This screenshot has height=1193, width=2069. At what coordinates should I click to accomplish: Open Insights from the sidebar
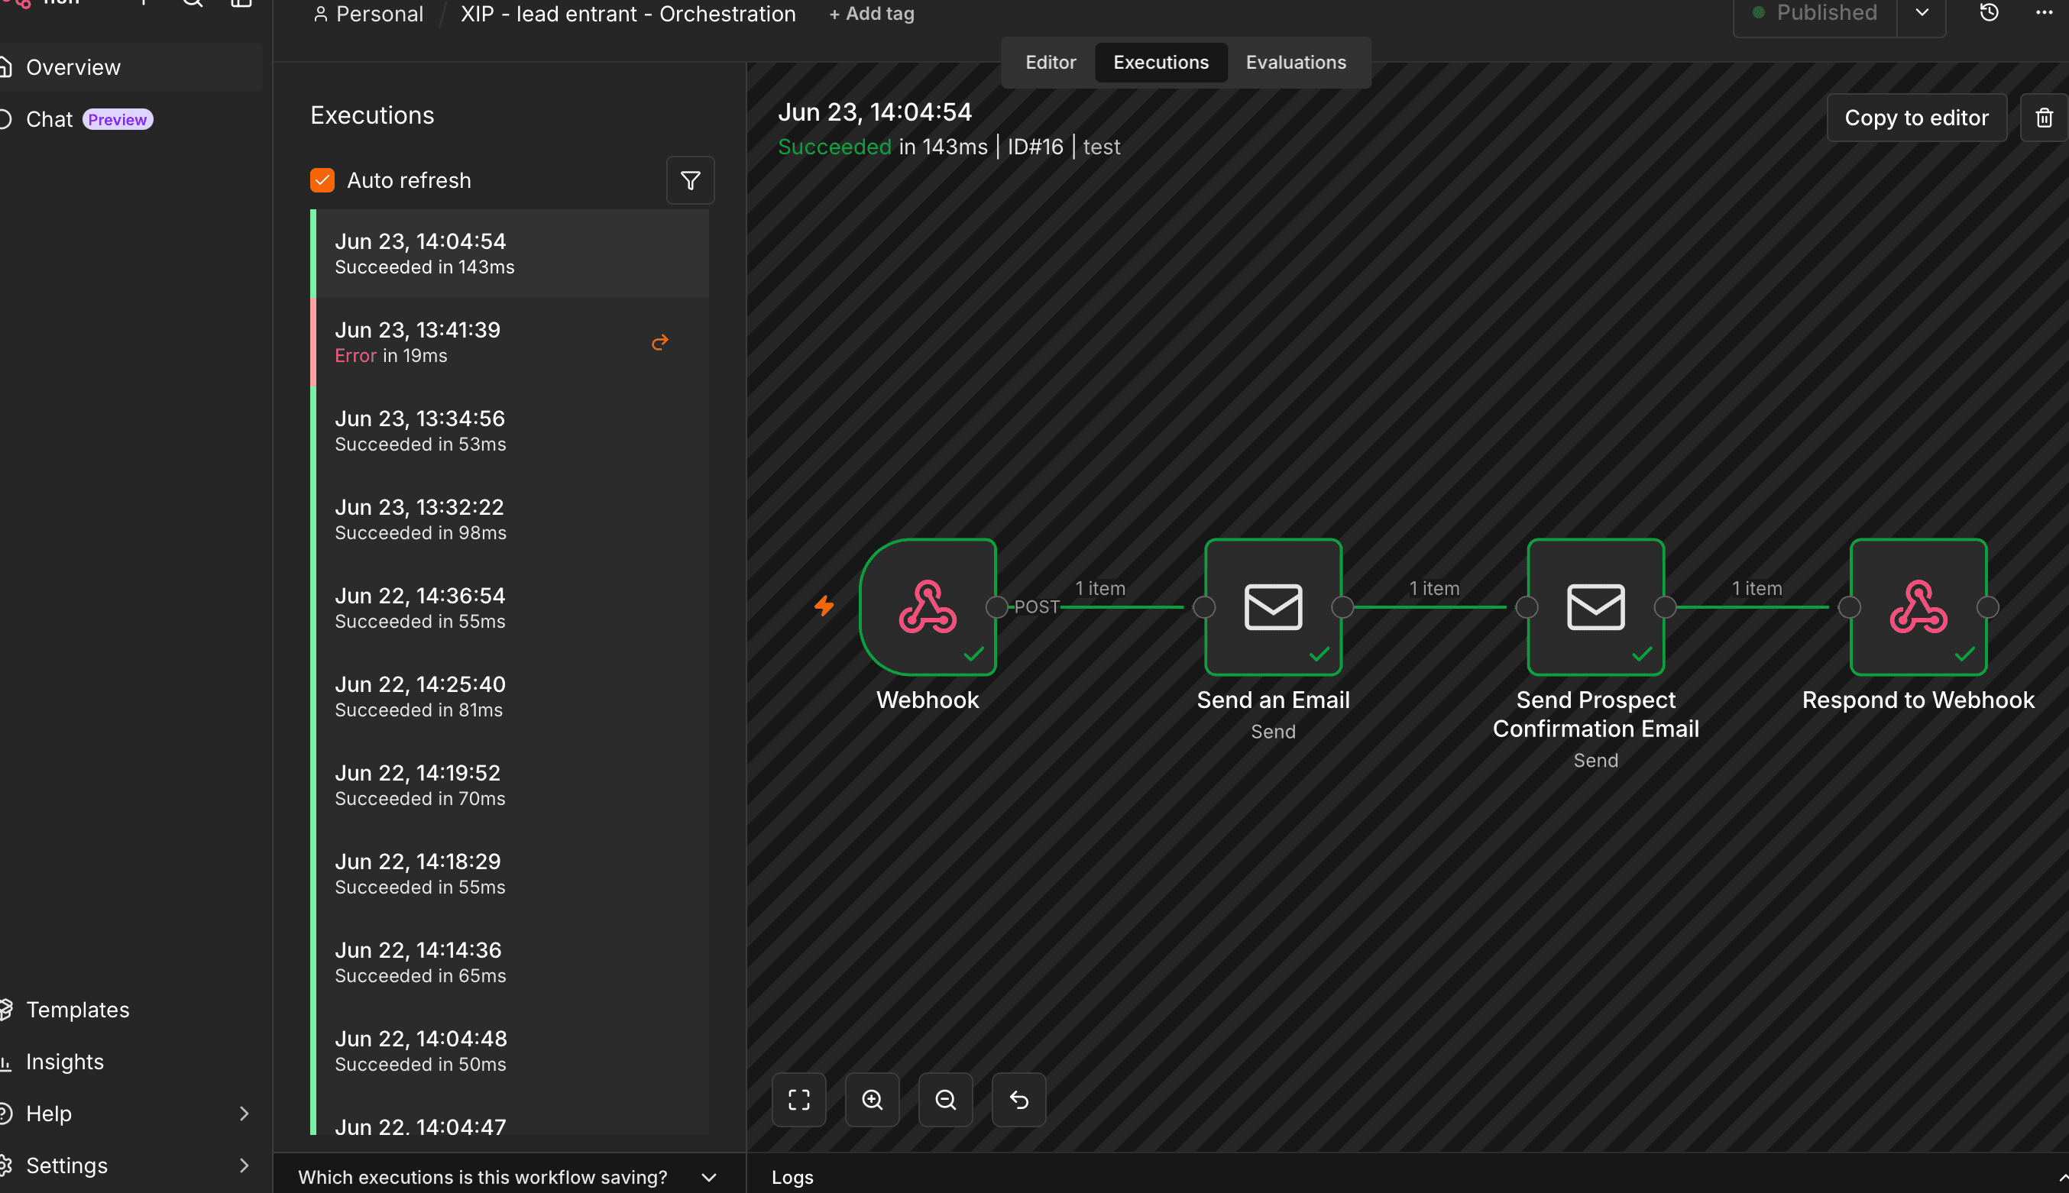[131, 1062]
